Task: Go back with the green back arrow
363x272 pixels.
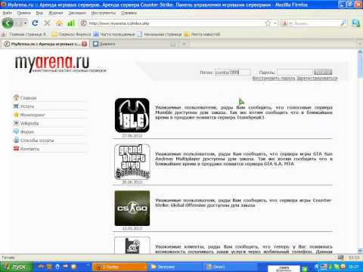Action: [8, 23]
